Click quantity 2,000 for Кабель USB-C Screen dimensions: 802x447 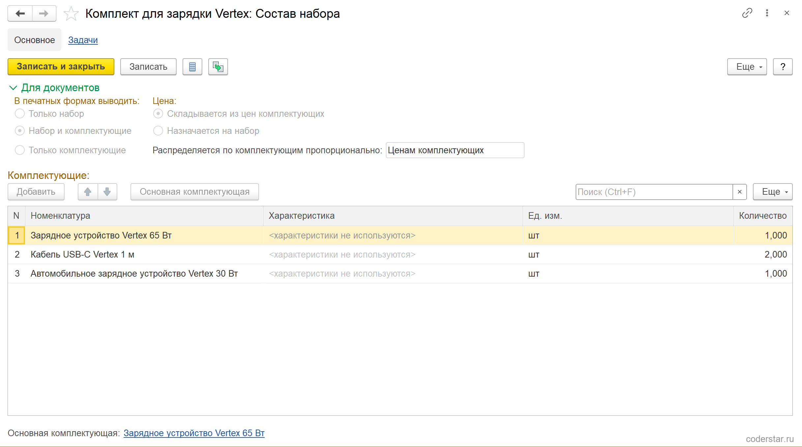(763, 255)
